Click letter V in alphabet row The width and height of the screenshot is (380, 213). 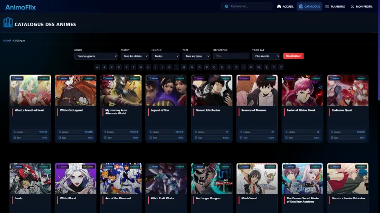251,67
